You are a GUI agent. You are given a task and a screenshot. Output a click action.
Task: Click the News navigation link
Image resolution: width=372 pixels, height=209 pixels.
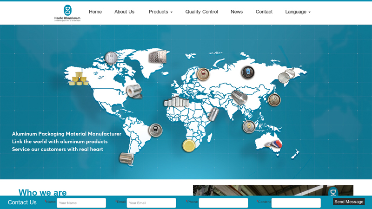coord(237,12)
